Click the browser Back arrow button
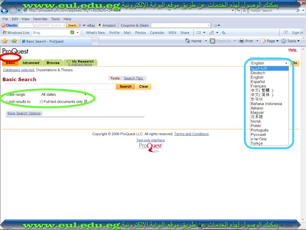This screenshot has height=230, width=306. [4, 10]
